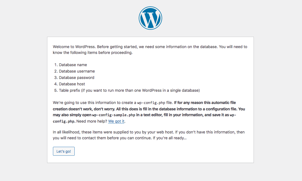The height and width of the screenshot is (181, 302).
Task: Click the 'Table prefix' list item
Action: point(98,90)
